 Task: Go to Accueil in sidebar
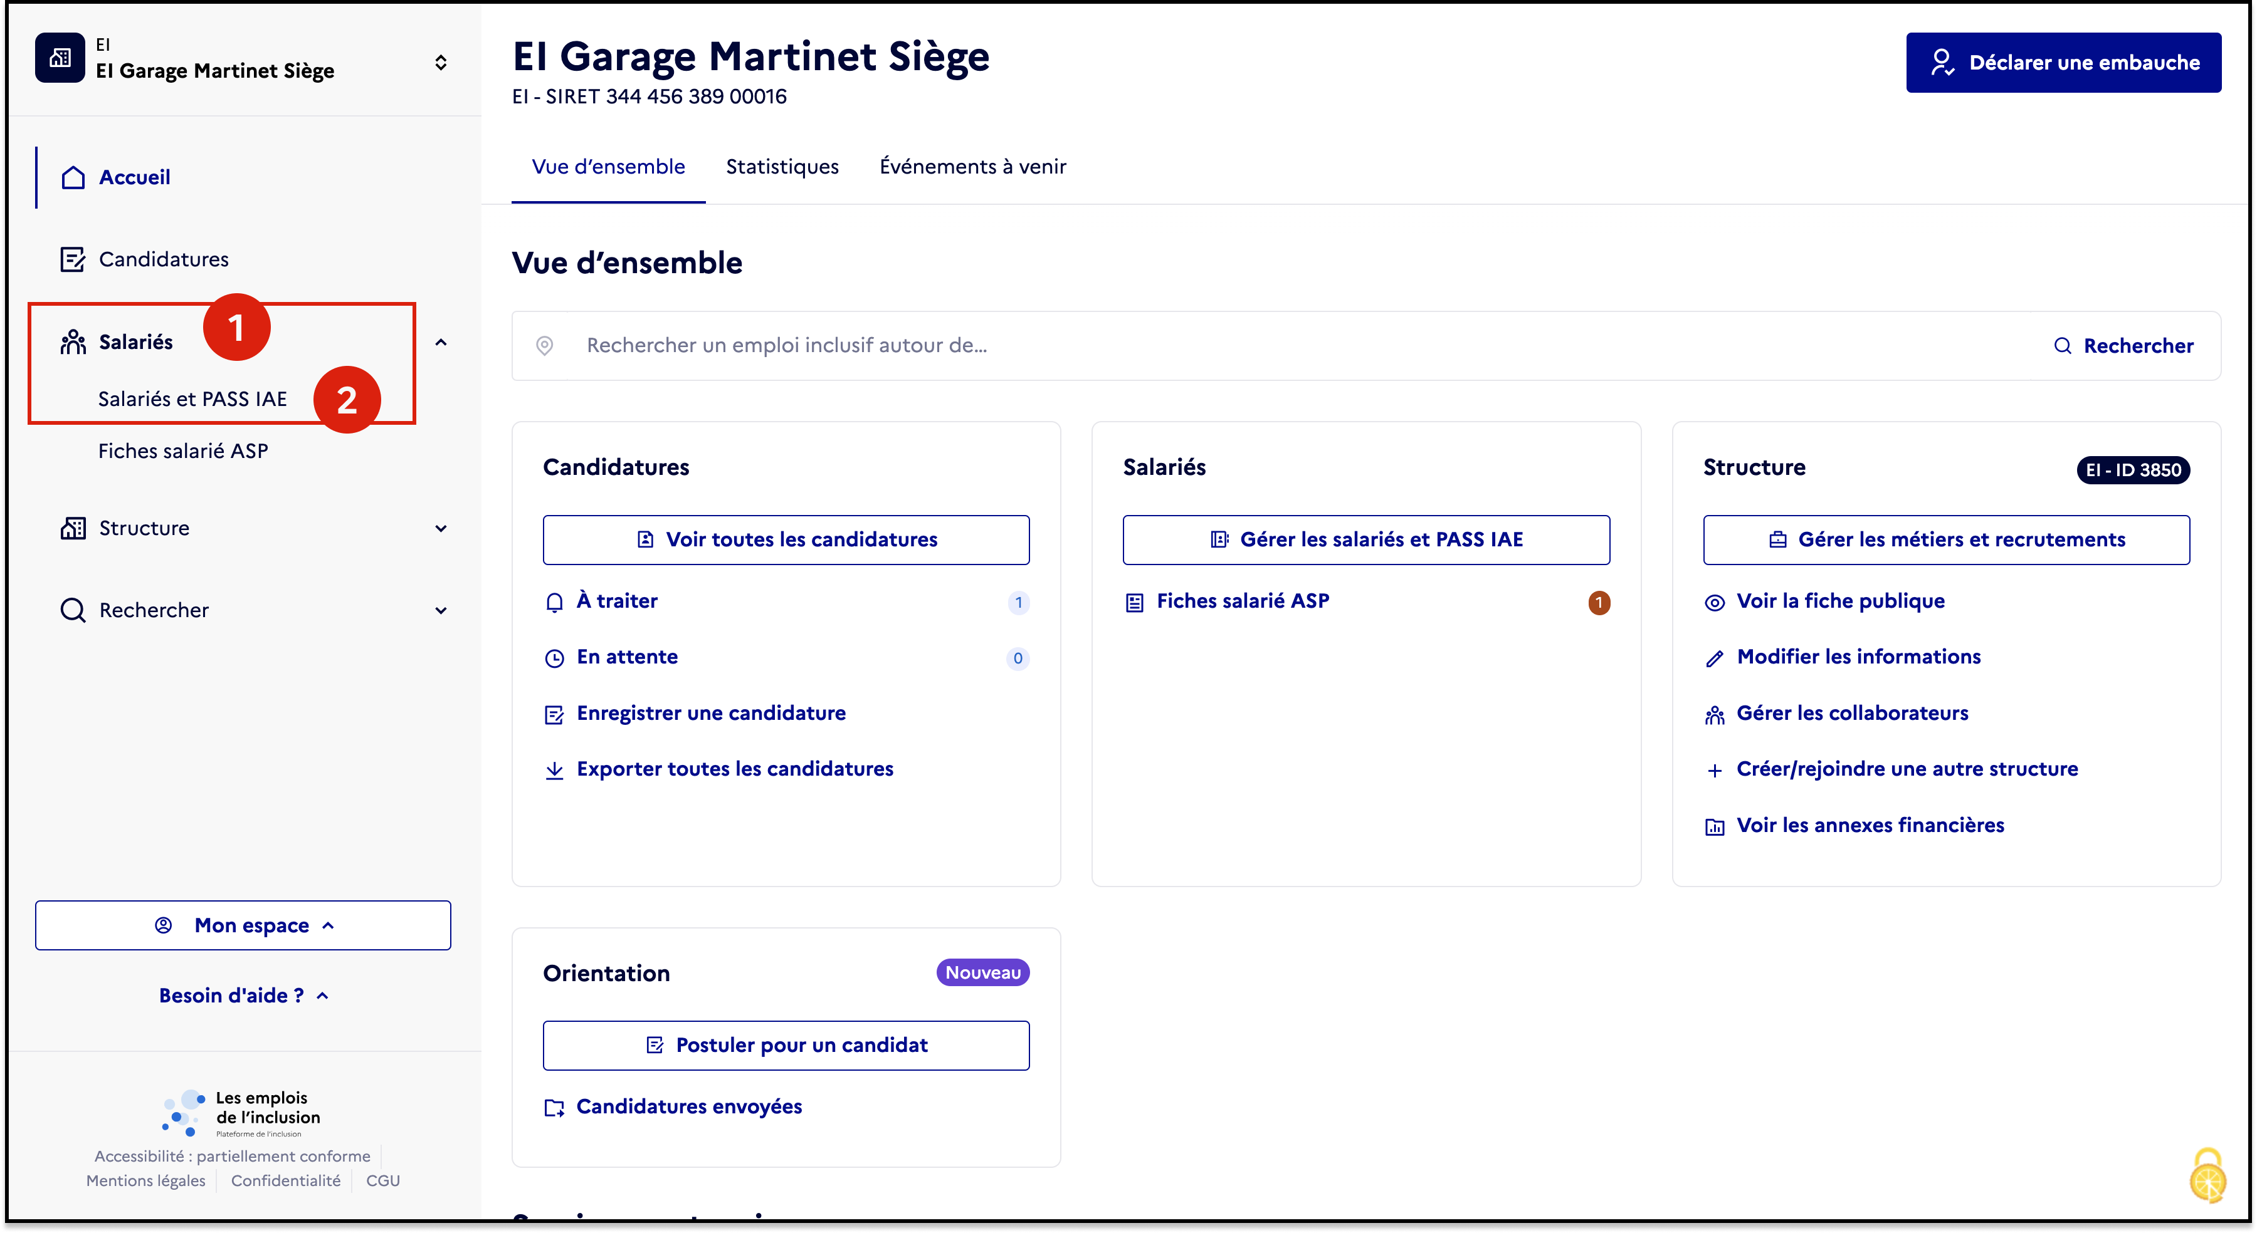point(134,177)
